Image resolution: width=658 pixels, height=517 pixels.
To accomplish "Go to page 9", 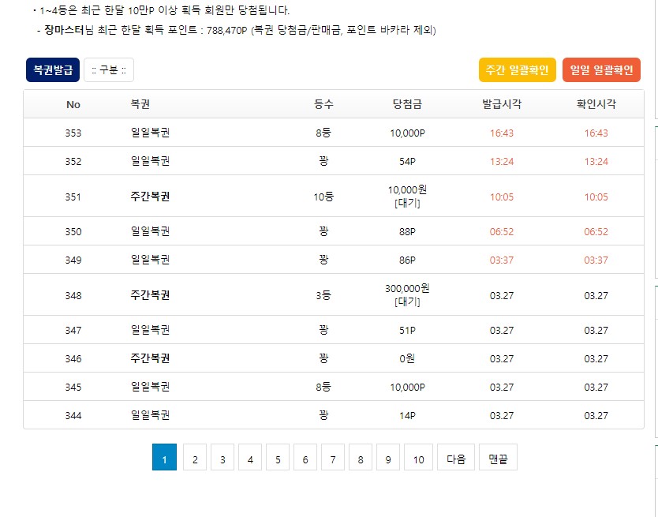I will click(388, 457).
